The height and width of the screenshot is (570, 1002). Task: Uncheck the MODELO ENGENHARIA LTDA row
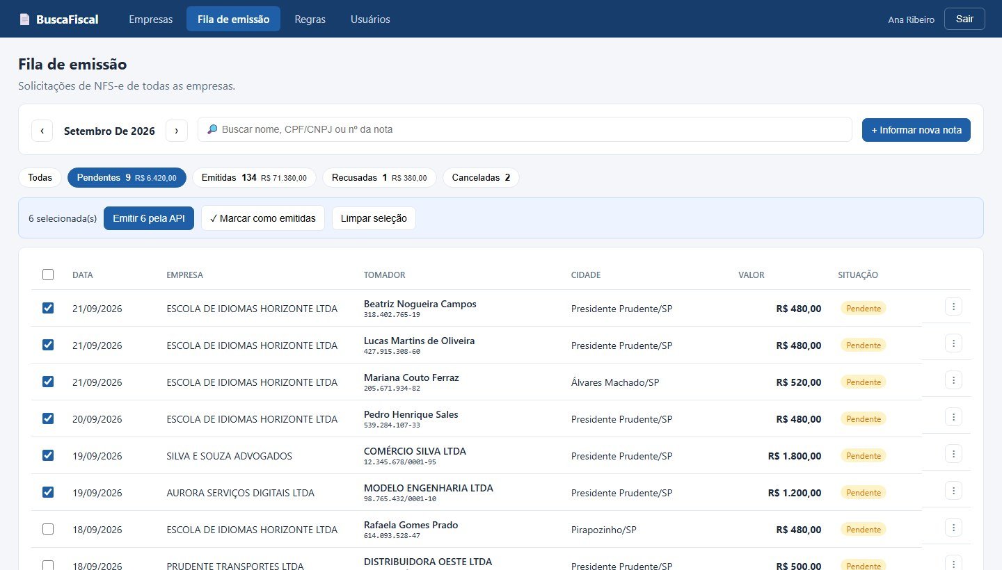pyautogui.click(x=48, y=492)
